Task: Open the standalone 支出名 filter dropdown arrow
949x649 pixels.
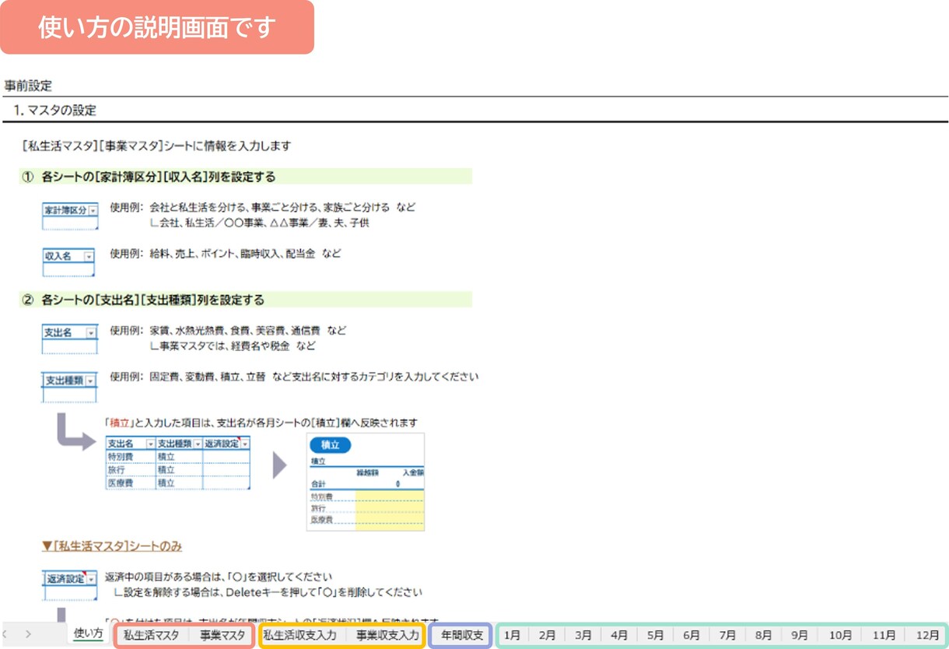Action: pos(91,332)
